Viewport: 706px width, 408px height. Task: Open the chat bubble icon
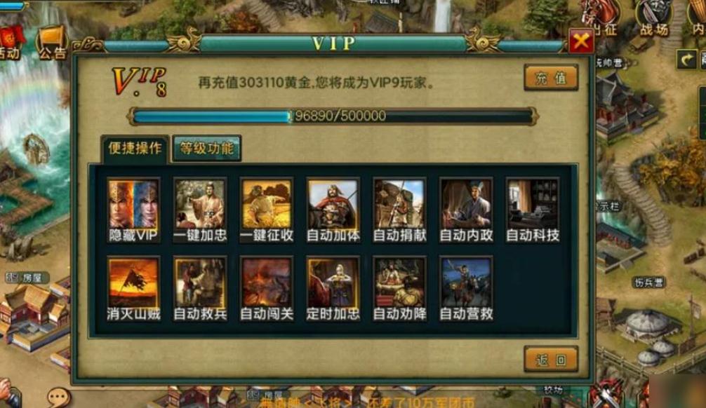[x=59, y=397]
